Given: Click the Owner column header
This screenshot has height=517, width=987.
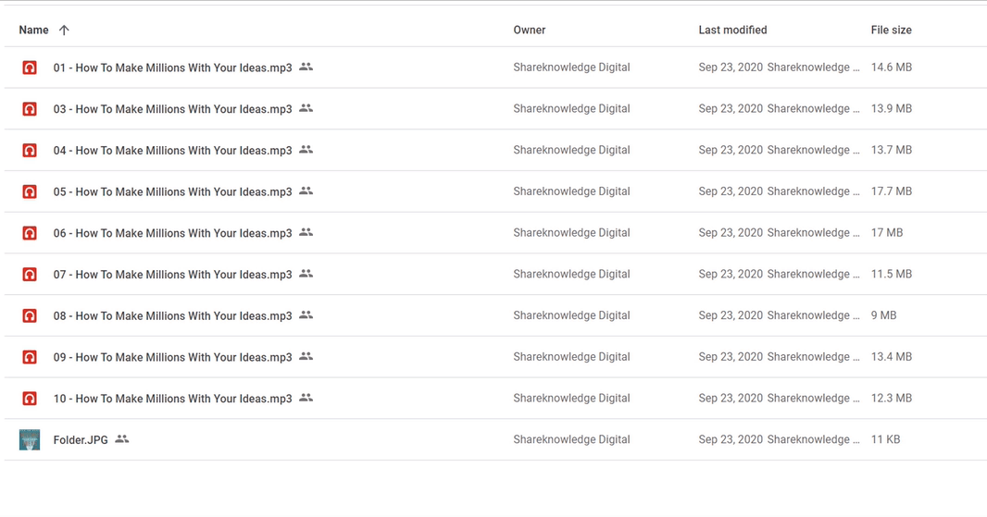Looking at the screenshot, I should 529,31.
